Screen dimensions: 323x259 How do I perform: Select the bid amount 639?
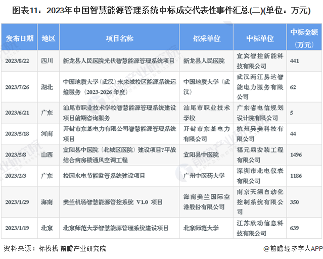295,228
